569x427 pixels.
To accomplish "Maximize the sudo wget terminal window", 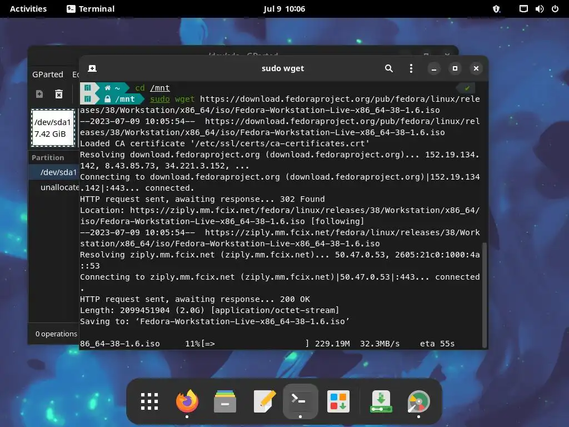I will pyautogui.click(x=455, y=68).
